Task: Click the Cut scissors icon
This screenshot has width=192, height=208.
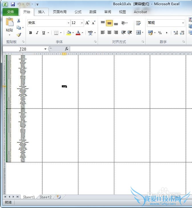Action: [x=19, y=21]
